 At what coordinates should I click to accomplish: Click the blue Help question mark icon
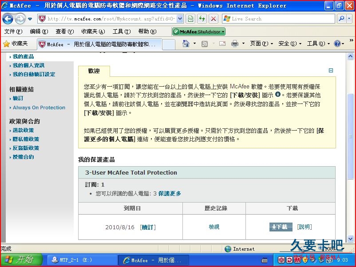(x=337, y=44)
